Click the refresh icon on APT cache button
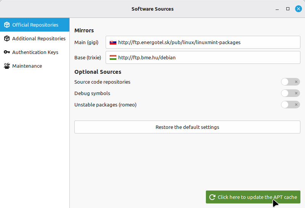Screen dimensions: 305x208 pyautogui.click(x=212, y=197)
